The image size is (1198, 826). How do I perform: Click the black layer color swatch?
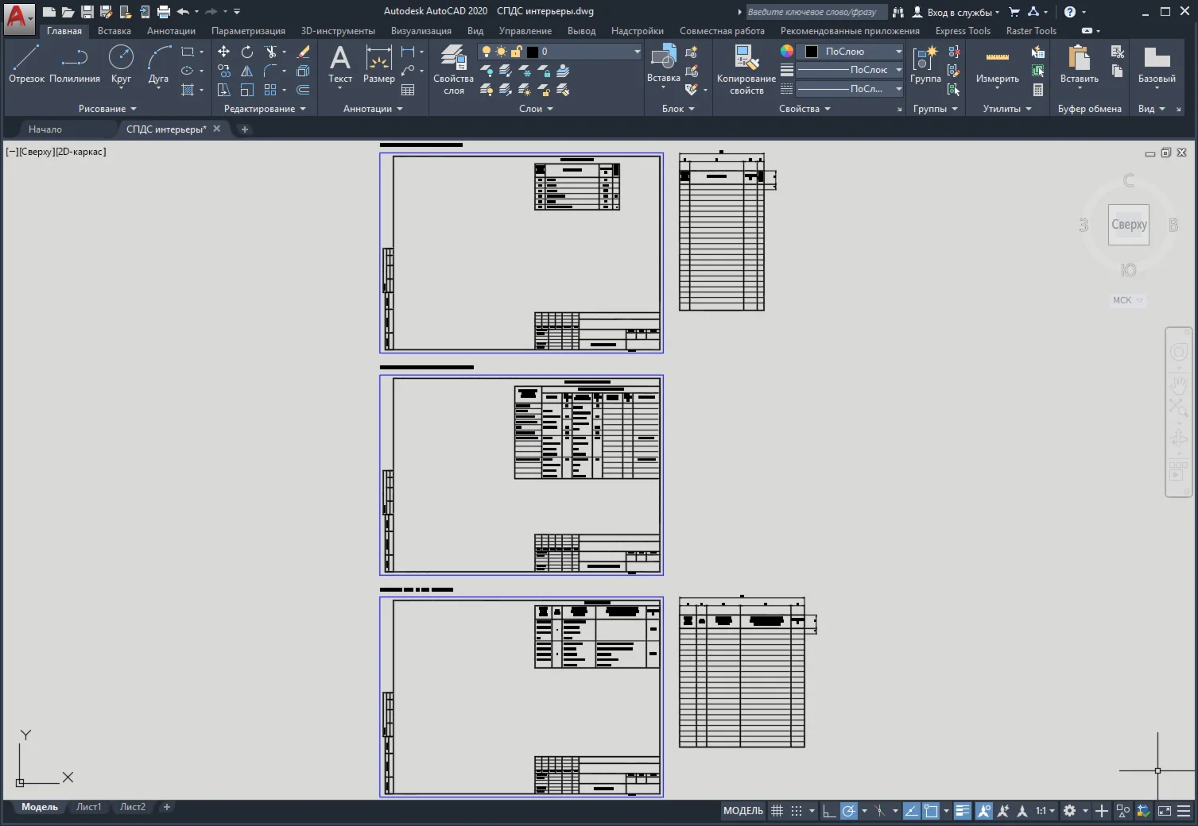tap(532, 52)
